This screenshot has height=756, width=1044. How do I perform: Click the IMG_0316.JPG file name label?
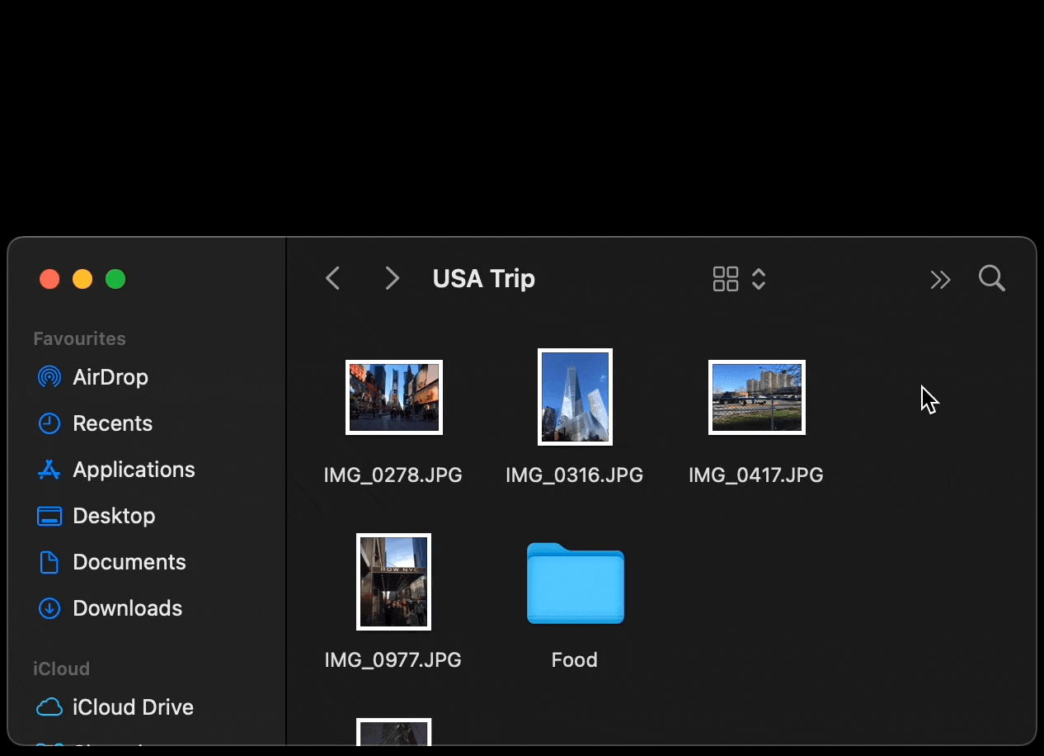click(574, 475)
